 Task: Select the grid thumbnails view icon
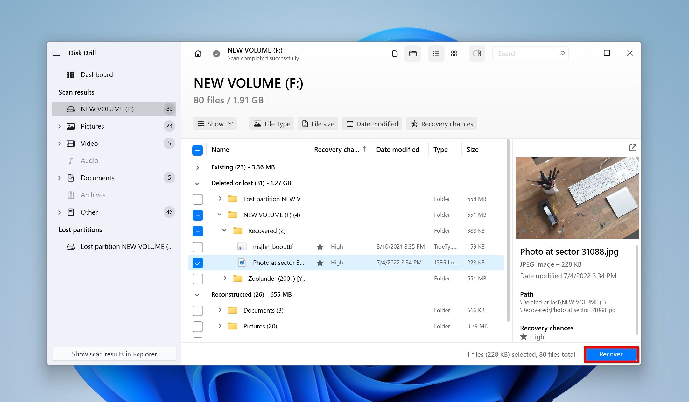[x=454, y=53]
